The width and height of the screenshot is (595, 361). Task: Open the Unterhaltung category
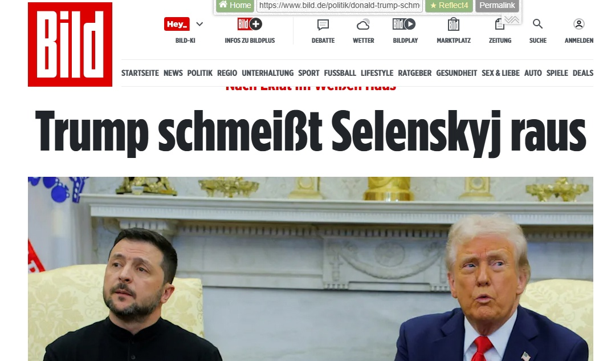coord(267,73)
